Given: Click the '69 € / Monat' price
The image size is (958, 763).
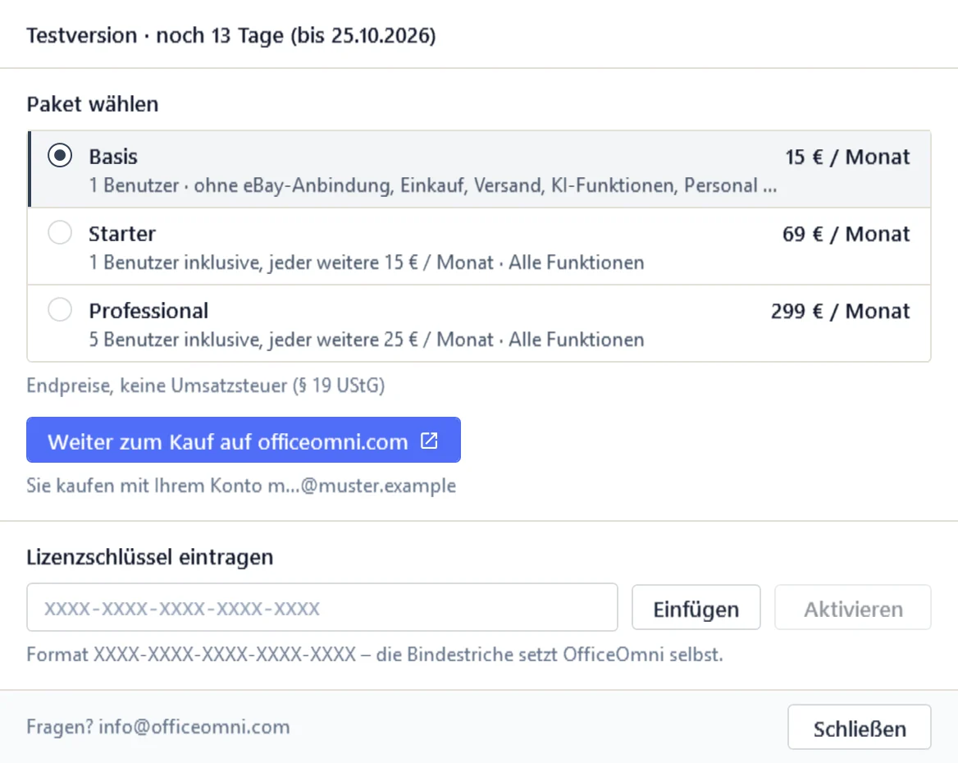Looking at the screenshot, I should pyautogui.click(x=846, y=234).
